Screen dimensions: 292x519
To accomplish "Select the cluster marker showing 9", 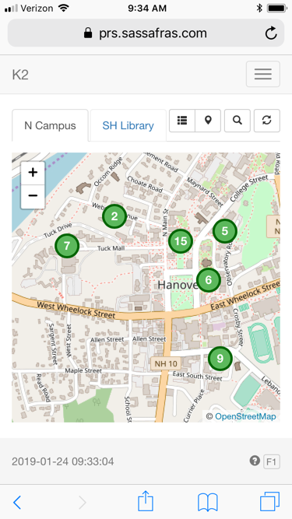I will 220,358.
